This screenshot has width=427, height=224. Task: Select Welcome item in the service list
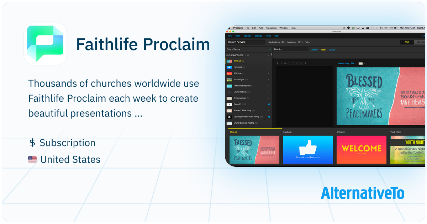click(x=248, y=73)
